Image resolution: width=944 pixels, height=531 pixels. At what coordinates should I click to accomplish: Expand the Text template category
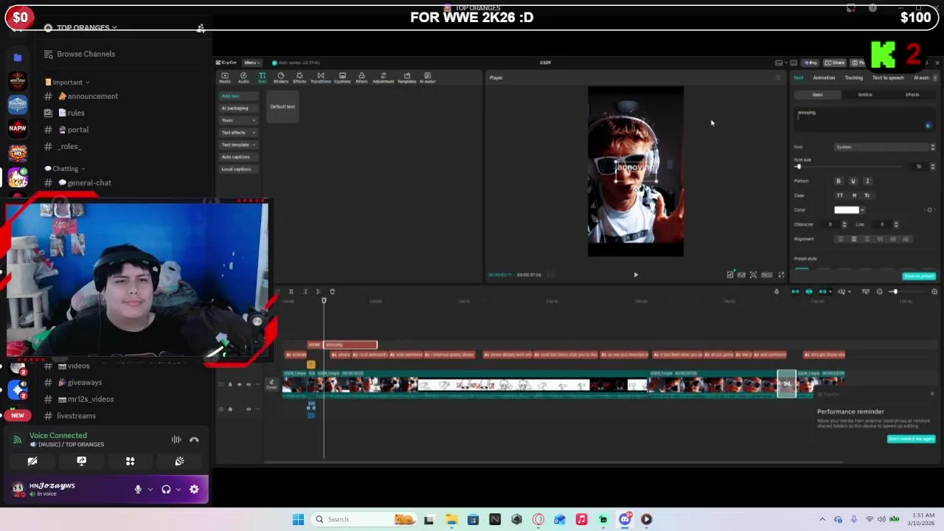click(x=238, y=145)
